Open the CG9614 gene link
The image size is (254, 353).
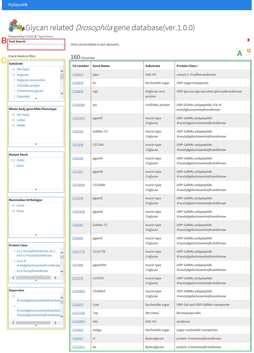[78, 75]
